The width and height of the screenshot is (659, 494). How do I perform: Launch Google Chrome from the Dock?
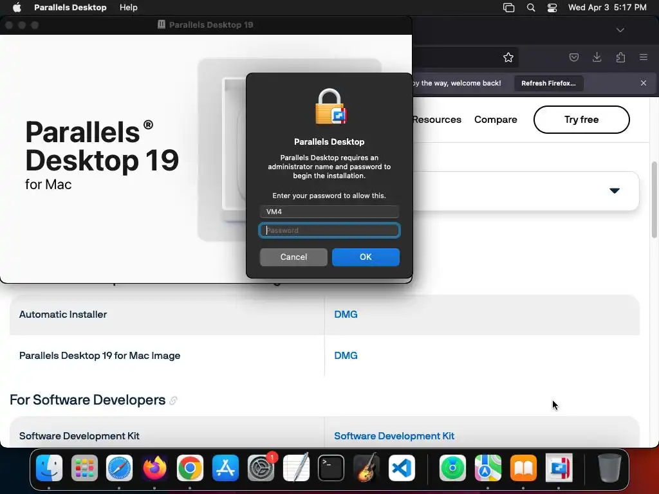[190, 468]
